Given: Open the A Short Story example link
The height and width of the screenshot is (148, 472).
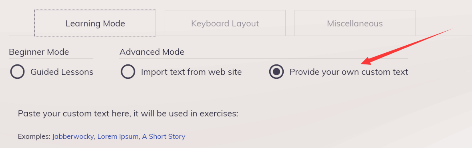Looking at the screenshot, I should click(163, 136).
